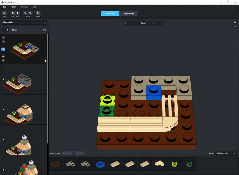Open the File menu
Viewport: 239px width, 175px height.
5,7
